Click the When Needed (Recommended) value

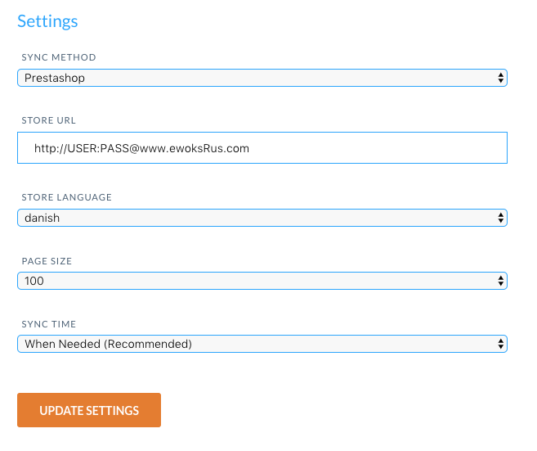108,344
